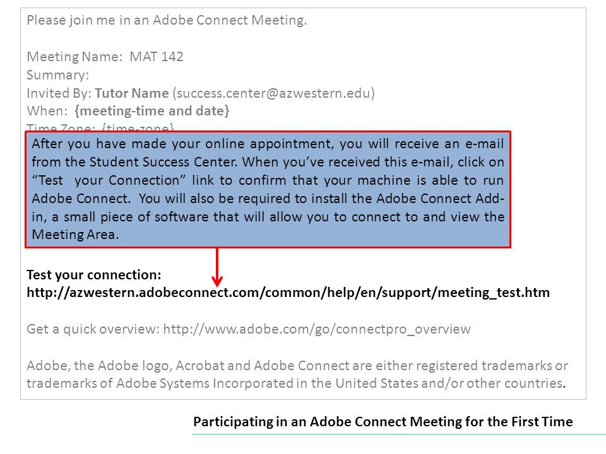Click the '{meeting-time and date}' placeholder

tap(152, 111)
